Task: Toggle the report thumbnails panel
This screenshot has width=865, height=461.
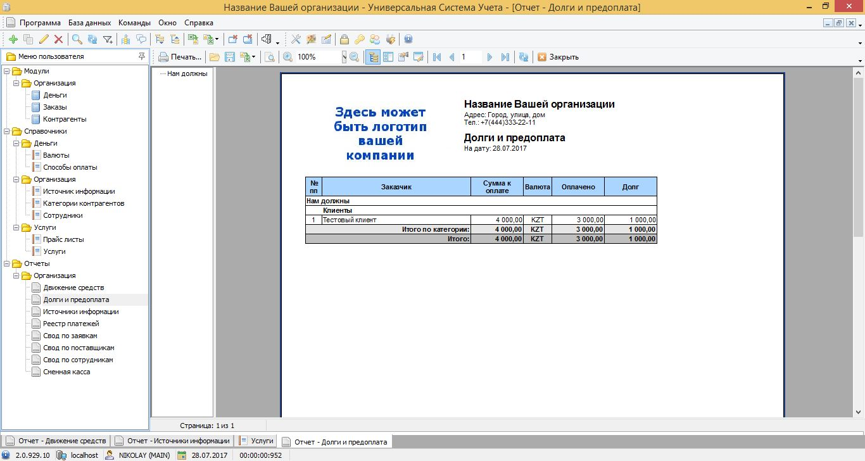Action: tap(388, 57)
